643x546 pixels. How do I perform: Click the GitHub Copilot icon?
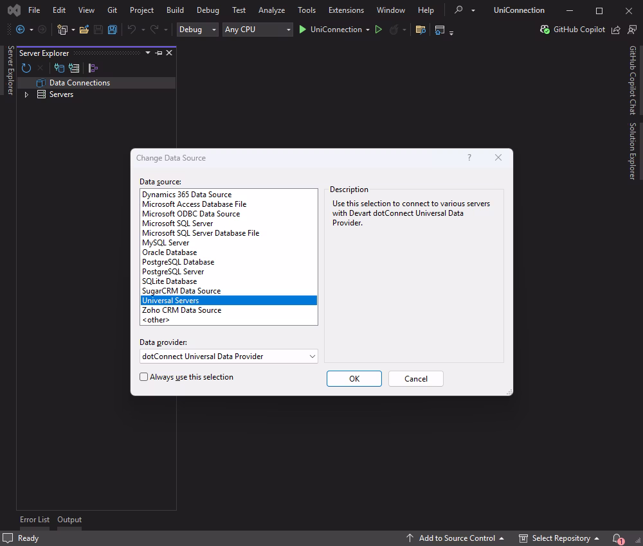pyautogui.click(x=545, y=30)
